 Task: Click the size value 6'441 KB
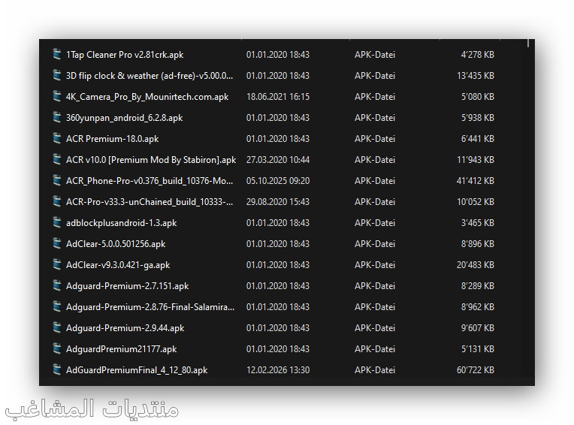[x=478, y=139]
